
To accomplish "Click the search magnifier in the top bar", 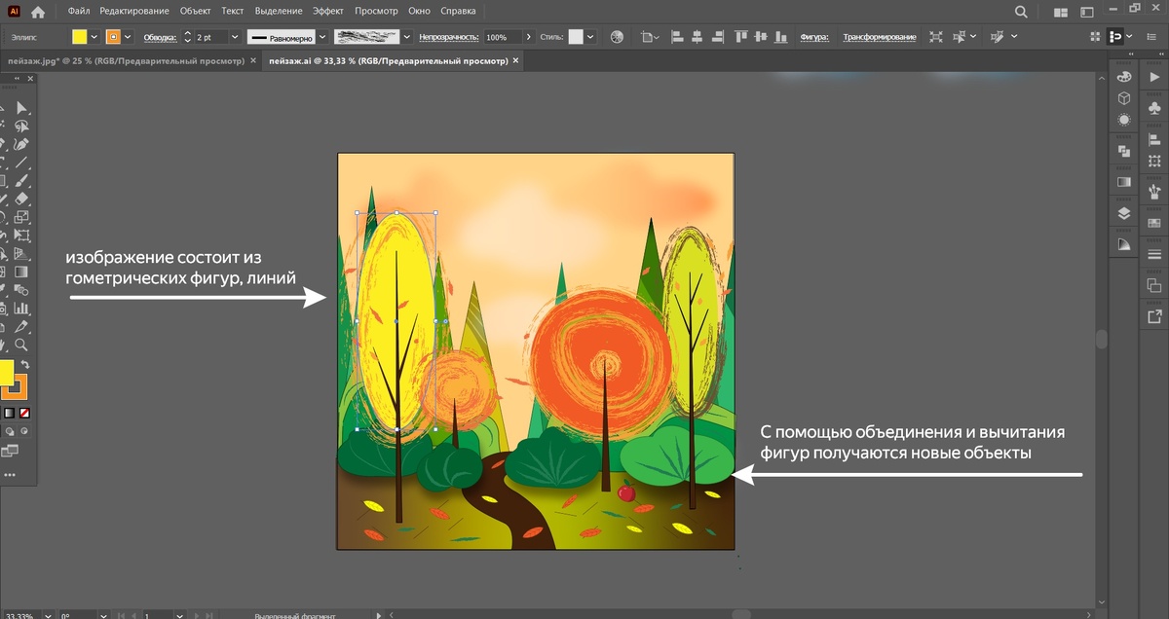I will pyautogui.click(x=1019, y=12).
